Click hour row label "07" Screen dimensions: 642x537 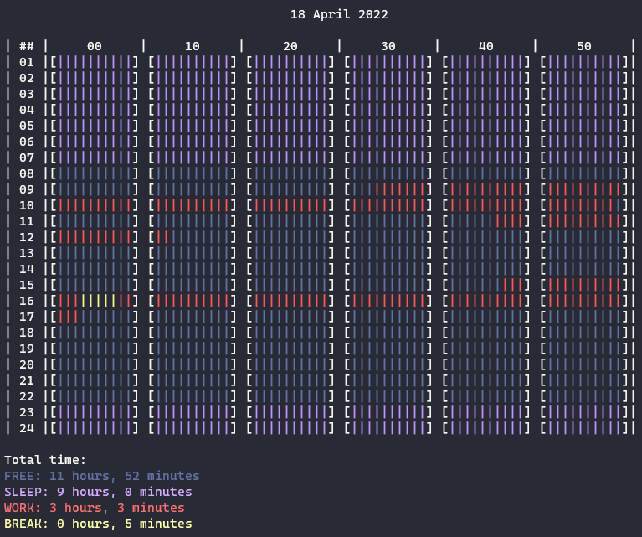point(27,157)
